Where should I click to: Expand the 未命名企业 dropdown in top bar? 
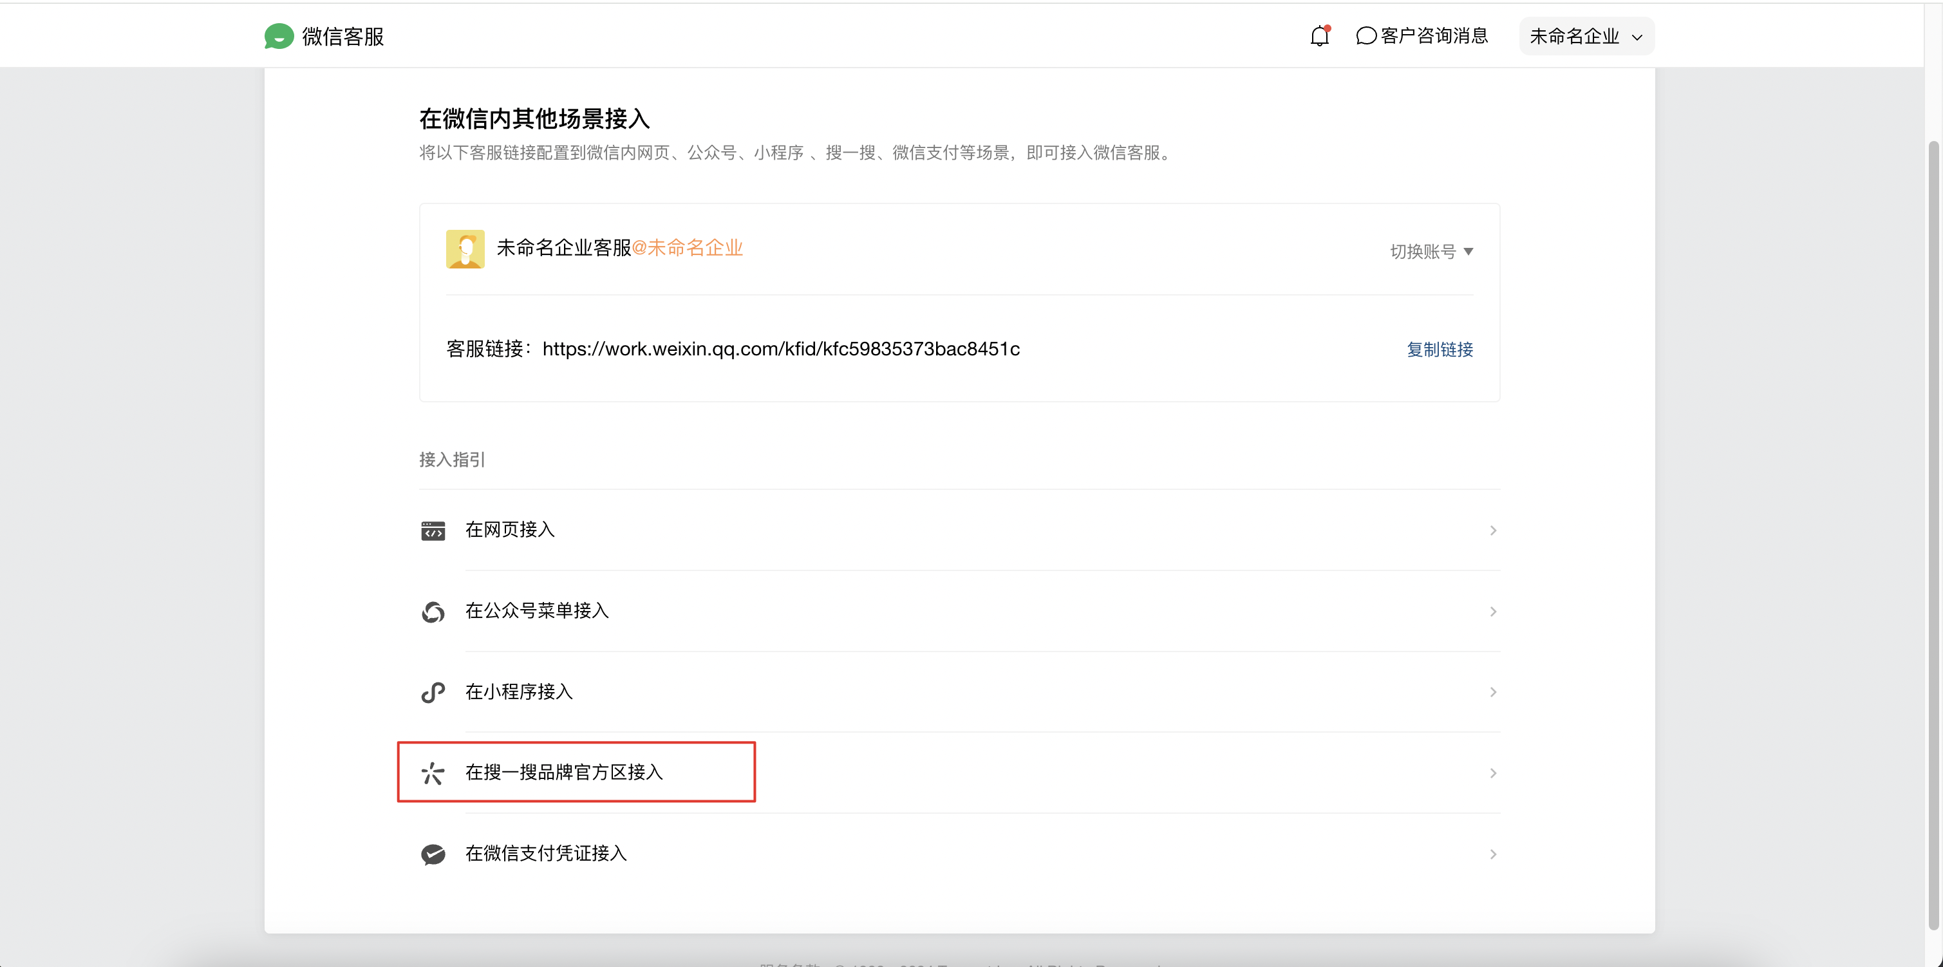1586,35
